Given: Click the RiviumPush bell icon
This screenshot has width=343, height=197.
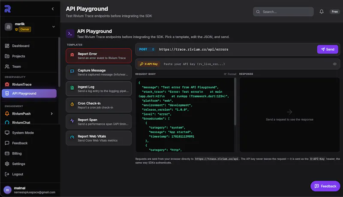Looking at the screenshot, I should click(x=7, y=114).
